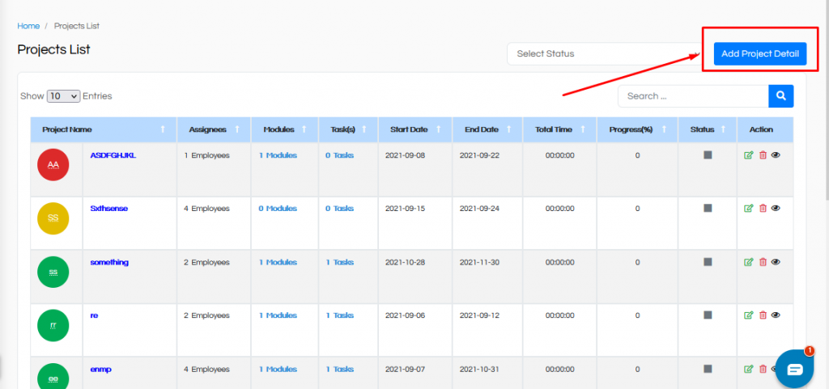The height and width of the screenshot is (389, 829).
Task: Open 1 Tasks link for enmp
Action: pyautogui.click(x=339, y=370)
